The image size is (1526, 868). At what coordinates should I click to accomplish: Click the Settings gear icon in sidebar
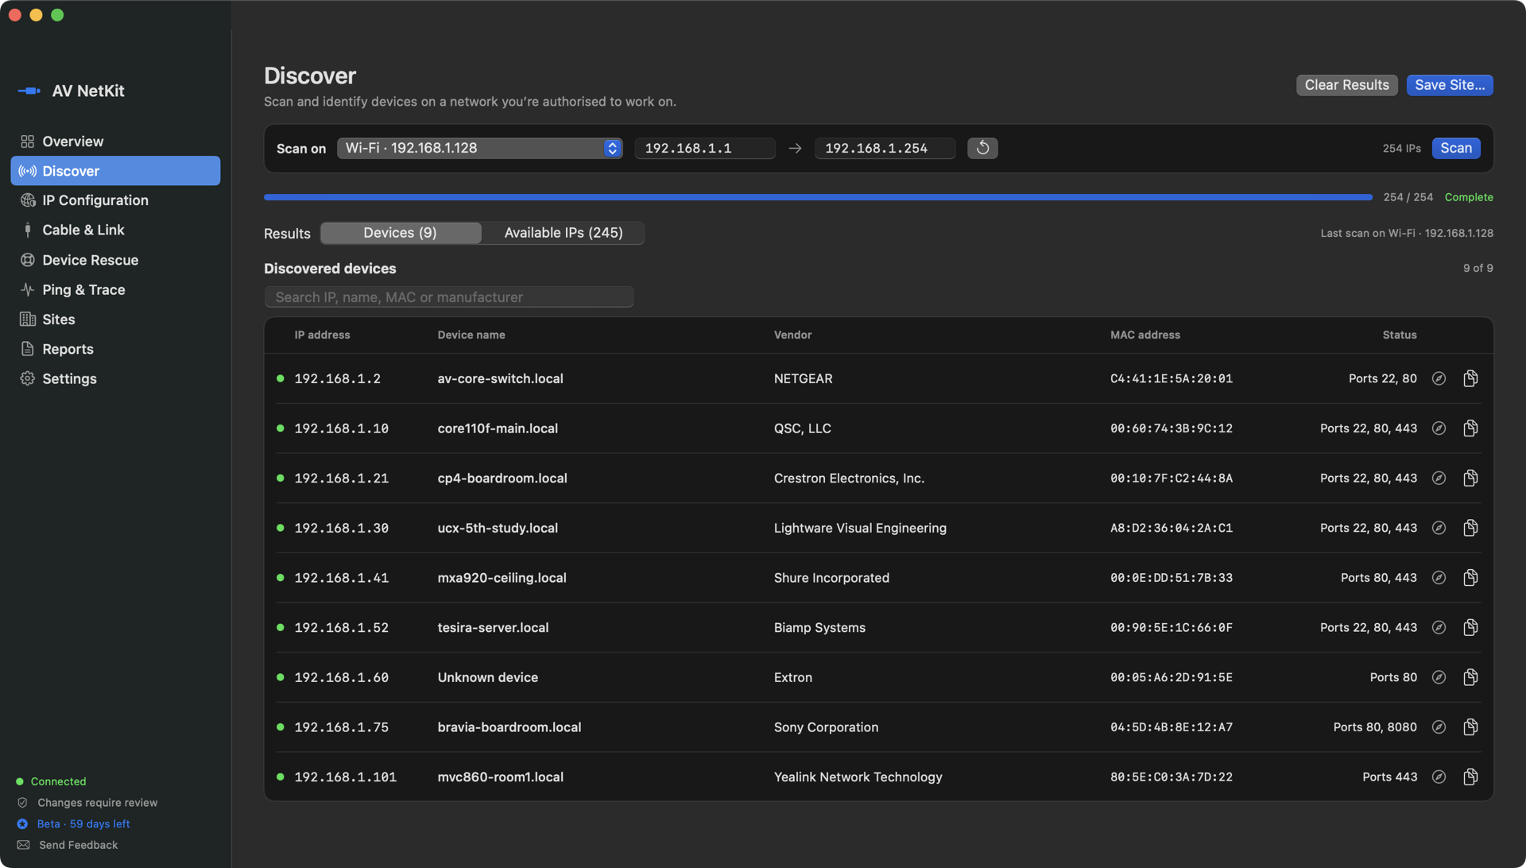coord(28,378)
